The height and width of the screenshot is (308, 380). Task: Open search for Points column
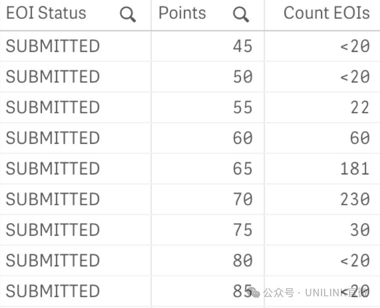click(241, 15)
